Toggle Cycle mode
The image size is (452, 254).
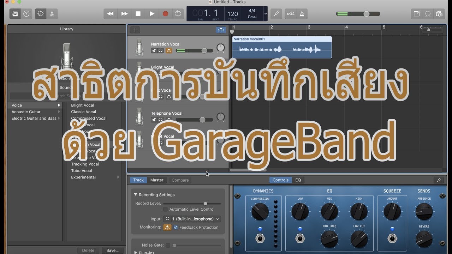pyautogui.click(x=178, y=14)
